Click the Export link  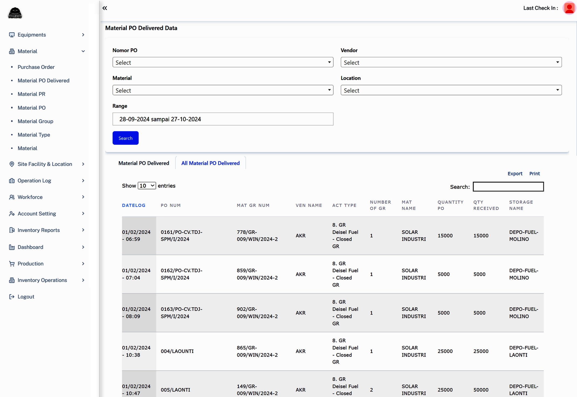515,174
